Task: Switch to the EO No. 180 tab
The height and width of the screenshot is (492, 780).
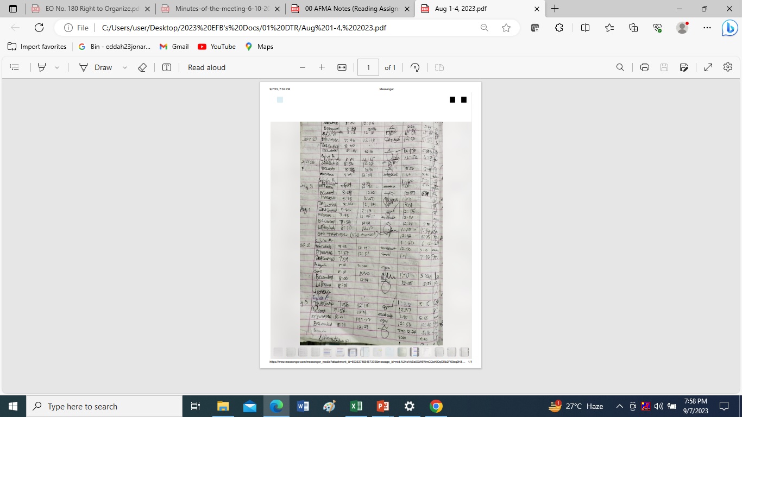Action: click(91, 9)
